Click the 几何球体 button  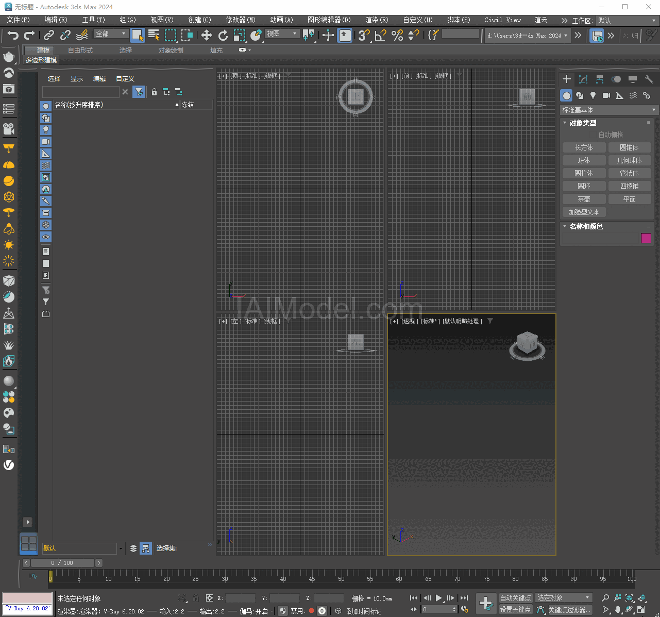click(x=629, y=160)
